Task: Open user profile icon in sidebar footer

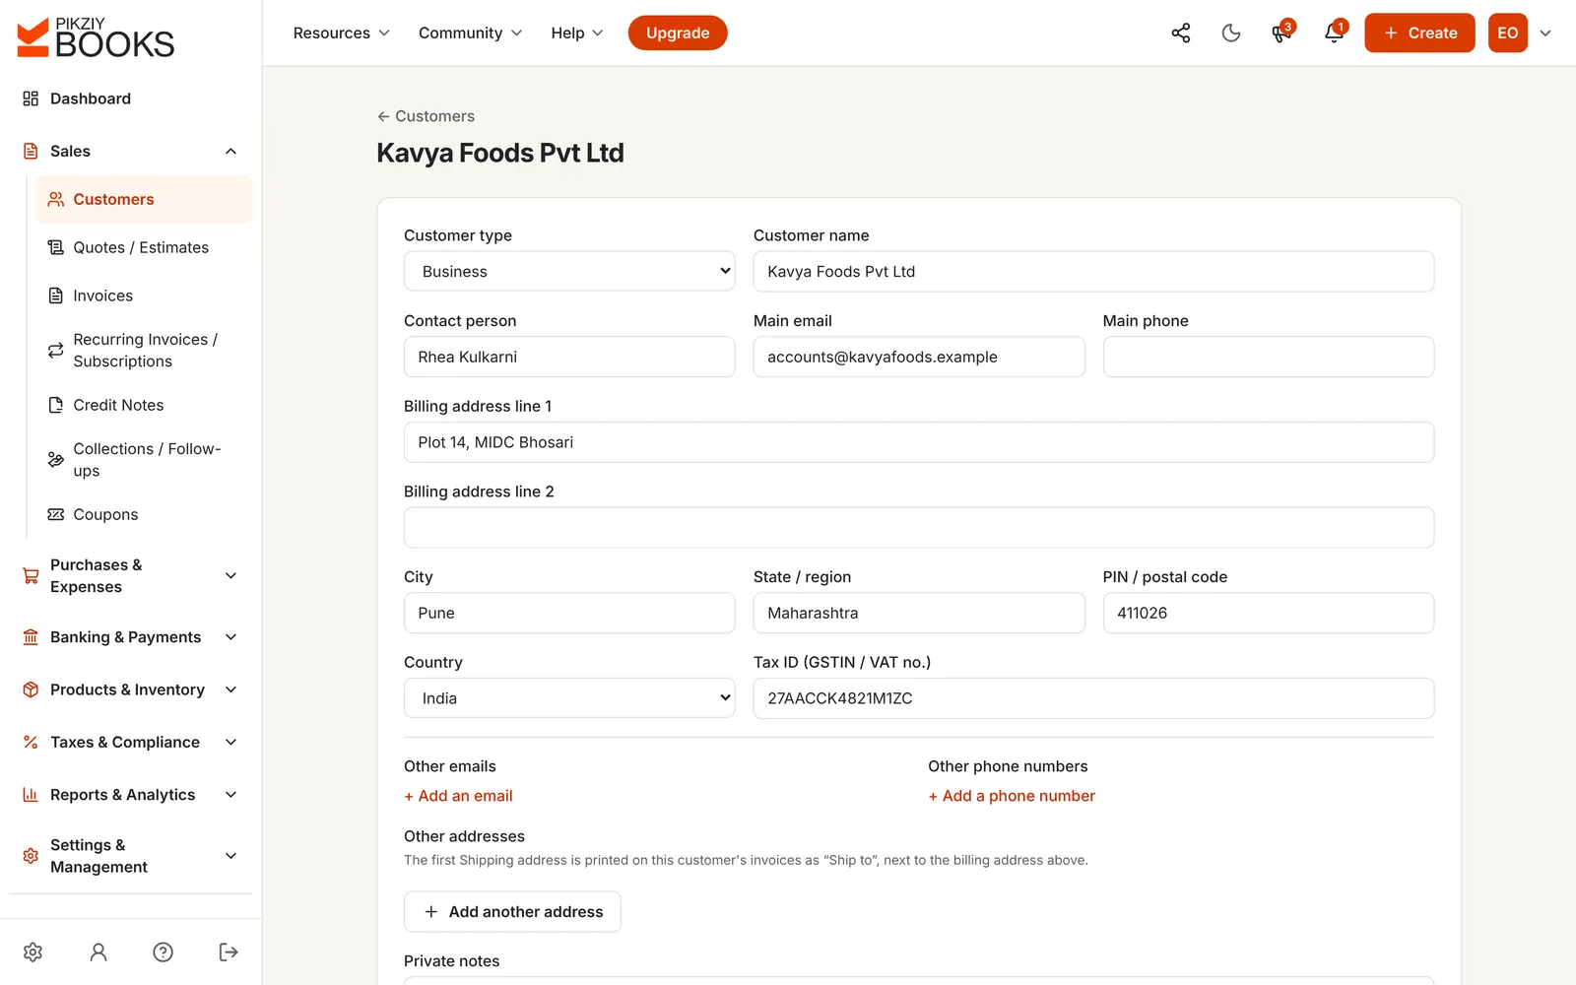Action: pos(98,952)
